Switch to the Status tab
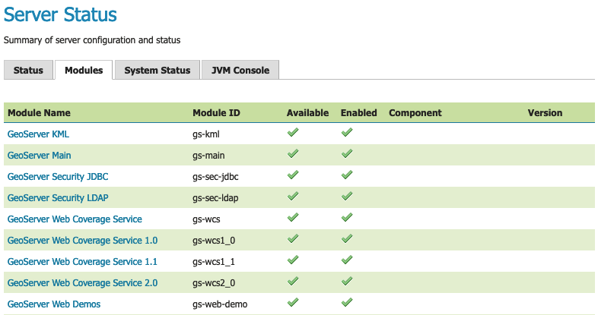 [28, 71]
